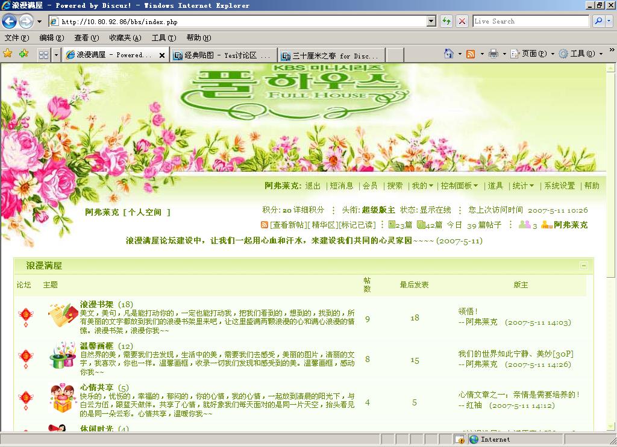Collapse the 浪漫满屋 forum category
Viewport: 617px width, 447px height.
click(x=583, y=266)
